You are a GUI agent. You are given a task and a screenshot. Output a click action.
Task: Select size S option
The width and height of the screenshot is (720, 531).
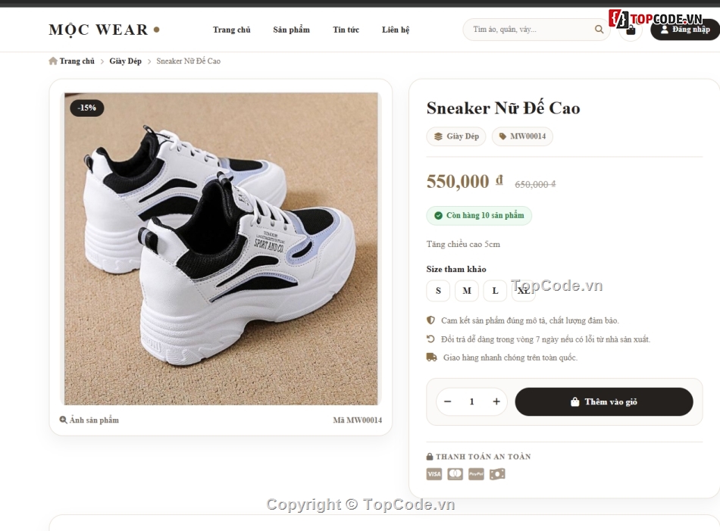pyautogui.click(x=438, y=291)
